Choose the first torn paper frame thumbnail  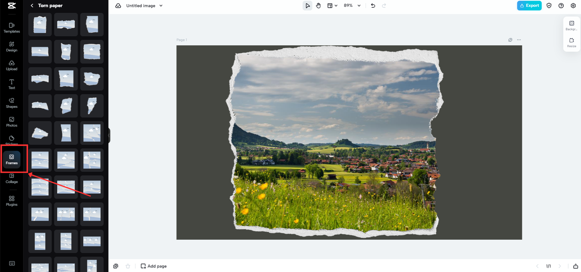pos(40,25)
